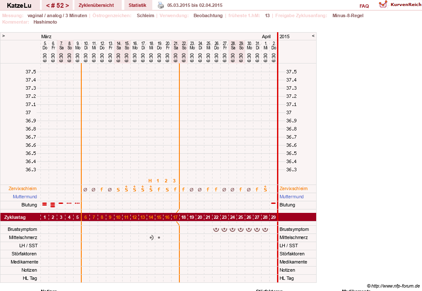
Task: Click the Störfaktoren row label on the left
Action: tap(24, 254)
